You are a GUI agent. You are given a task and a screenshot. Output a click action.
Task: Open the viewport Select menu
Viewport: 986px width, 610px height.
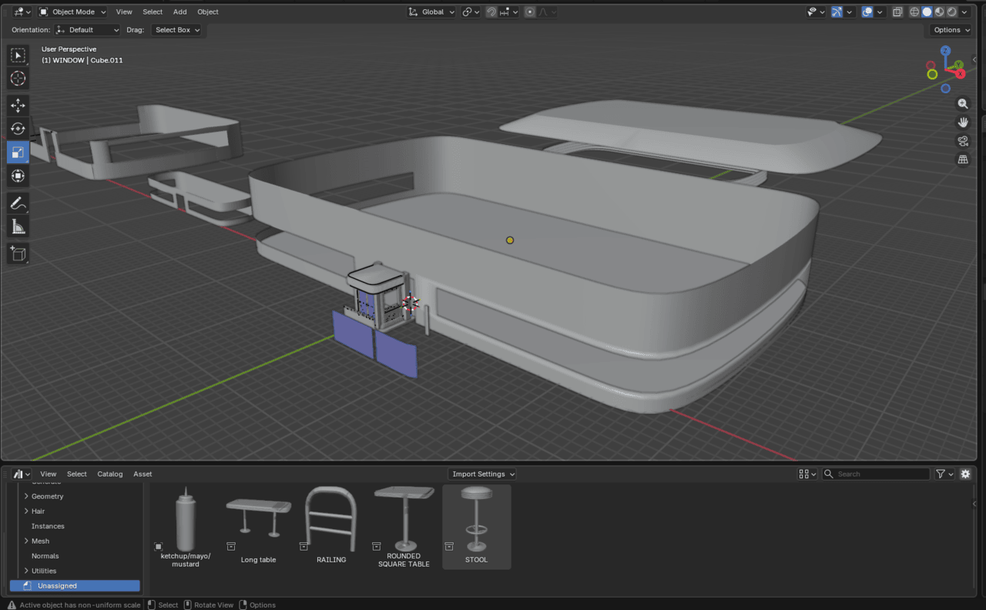[153, 12]
